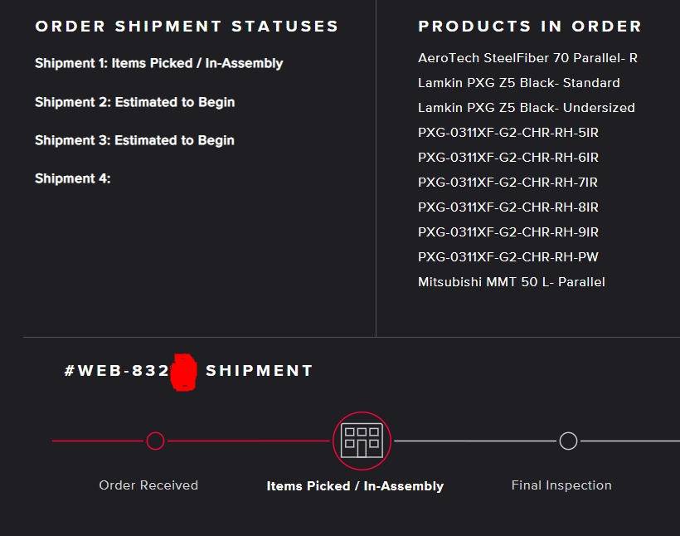Click the Items Picked / In-Assembly label
680x536 pixels.
355,486
